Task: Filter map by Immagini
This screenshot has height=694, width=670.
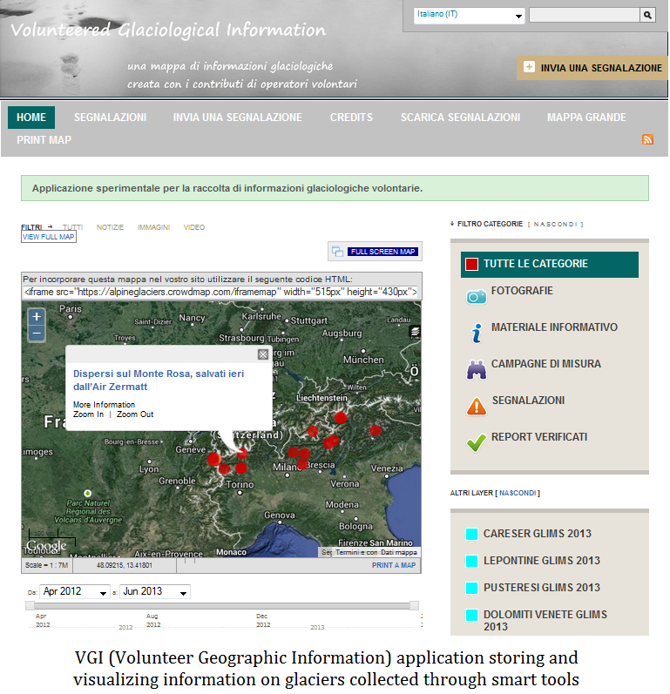Action: (x=153, y=227)
